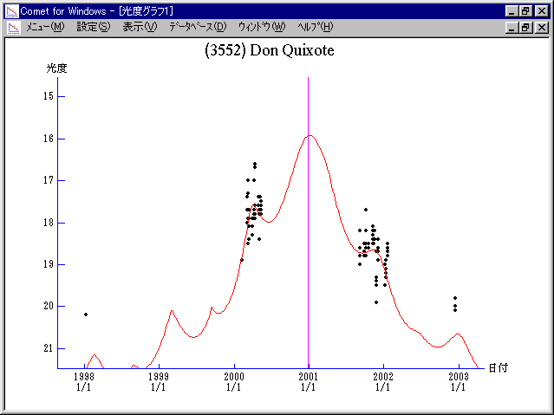
Task: Open the 設定(S) settings menu
Action: click(93, 27)
